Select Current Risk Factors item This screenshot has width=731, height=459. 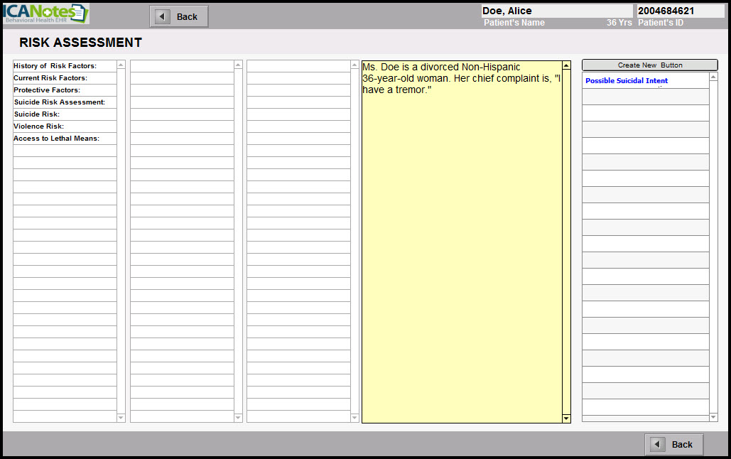coord(64,78)
